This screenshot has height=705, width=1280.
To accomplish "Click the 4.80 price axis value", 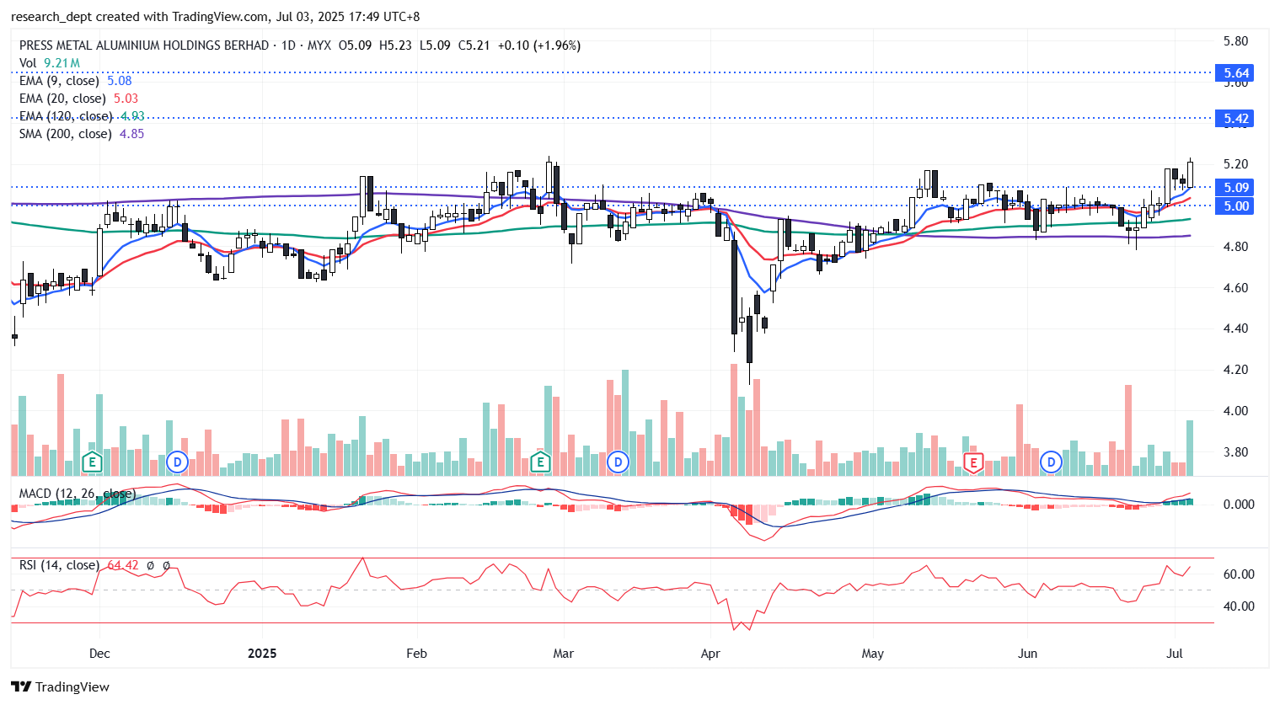I will point(1235,247).
